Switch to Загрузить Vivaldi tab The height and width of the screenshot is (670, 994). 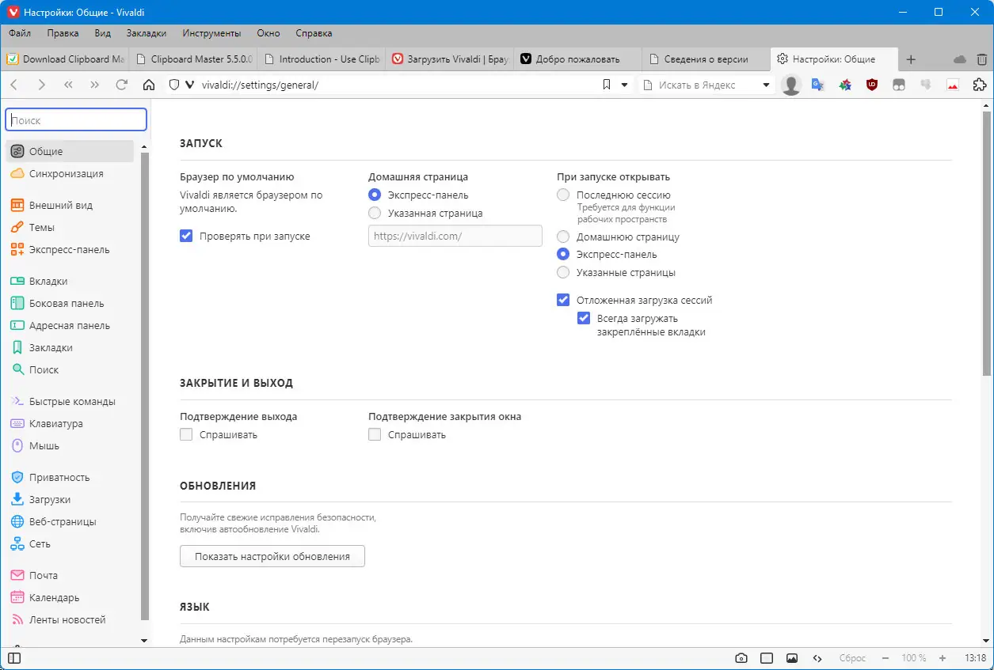449,59
